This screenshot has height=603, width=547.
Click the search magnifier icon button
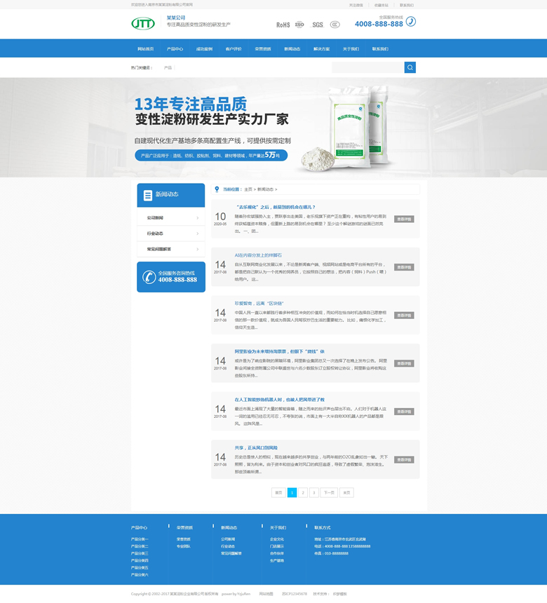pos(410,67)
